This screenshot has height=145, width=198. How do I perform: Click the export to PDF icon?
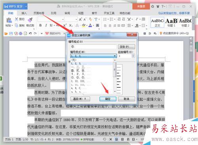16,33
